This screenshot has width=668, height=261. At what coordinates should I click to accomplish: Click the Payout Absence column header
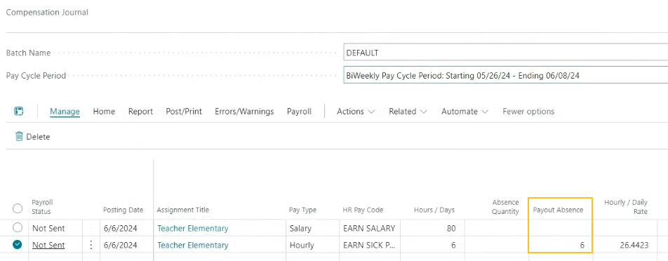click(558, 210)
